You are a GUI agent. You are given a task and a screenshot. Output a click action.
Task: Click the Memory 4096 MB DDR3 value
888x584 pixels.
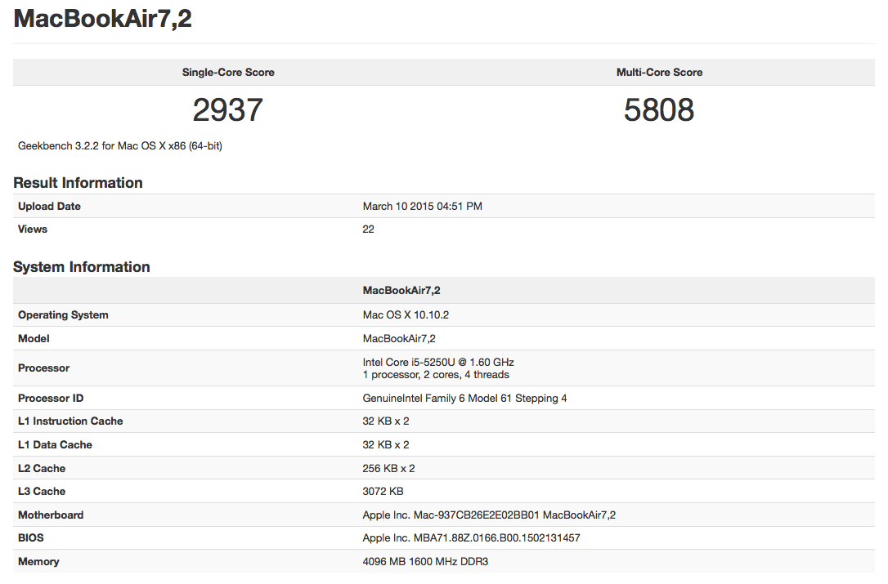[425, 562]
